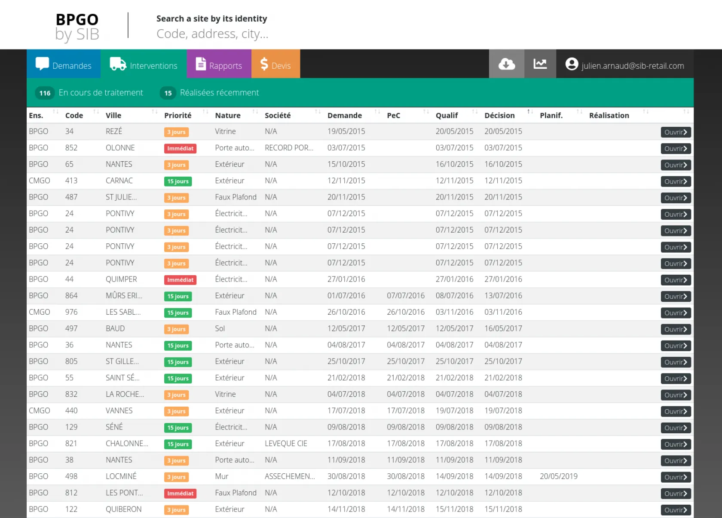Image resolution: width=722 pixels, height=518 pixels.
Task: Sort table by Décision column arrows
Action: click(530, 112)
